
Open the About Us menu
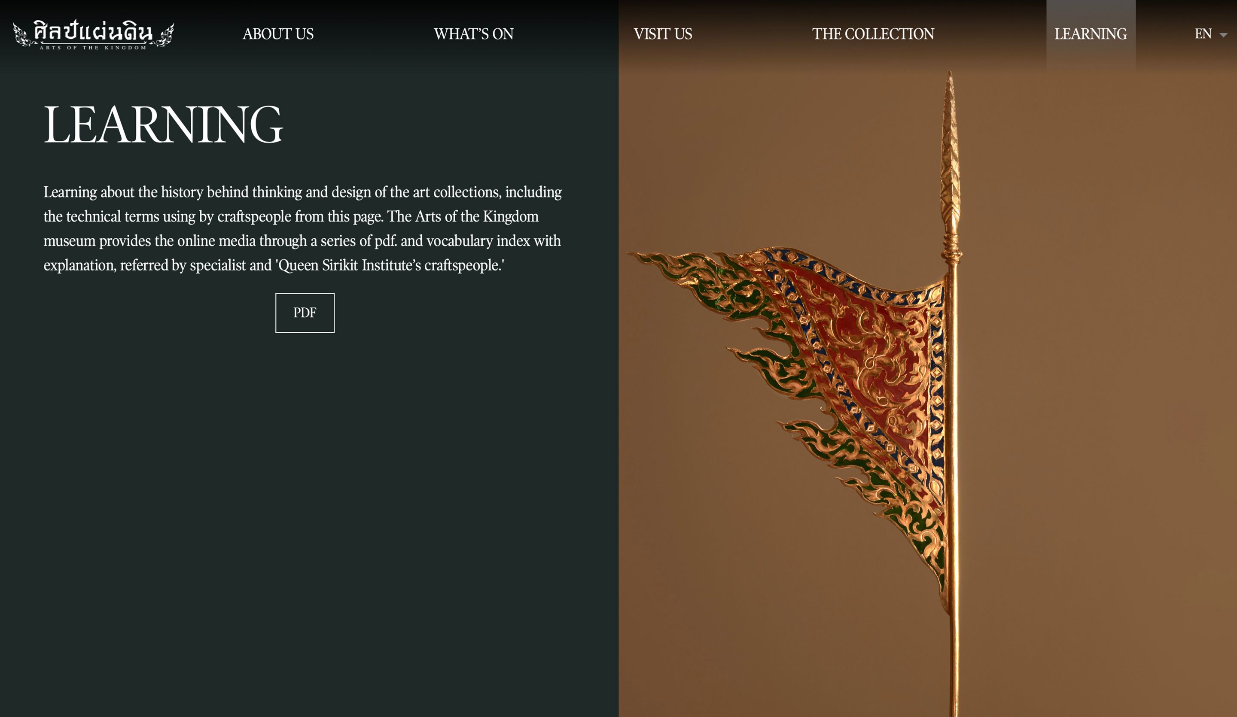[x=278, y=34]
